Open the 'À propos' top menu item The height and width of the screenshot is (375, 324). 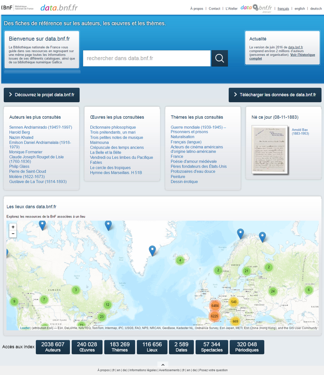[x=196, y=9]
